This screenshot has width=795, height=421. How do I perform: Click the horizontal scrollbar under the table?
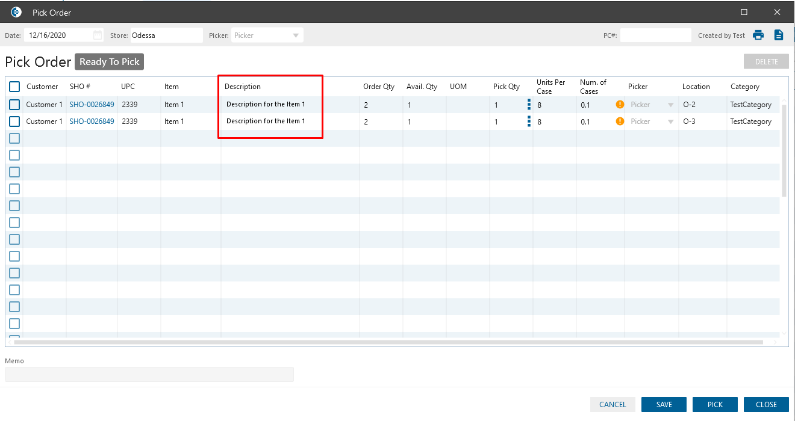(388, 342)
